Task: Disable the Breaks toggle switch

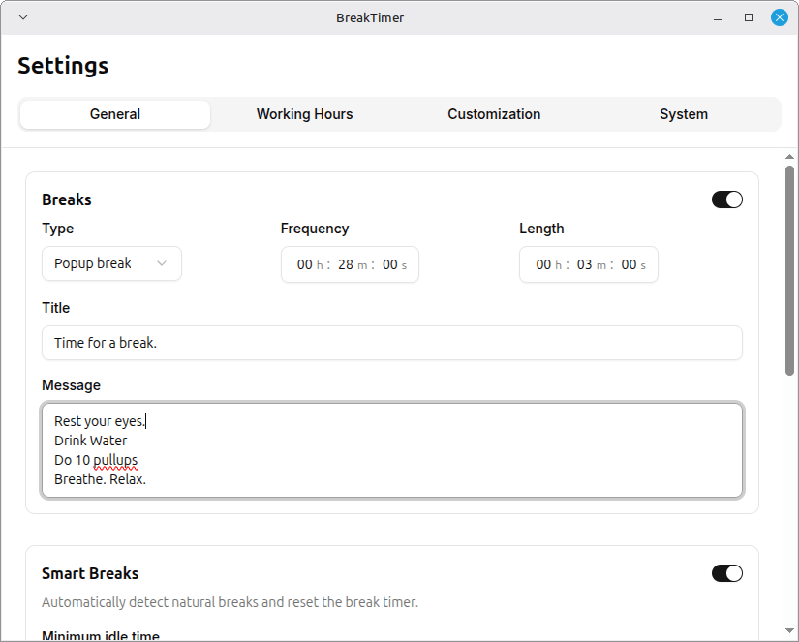Action: pyautogui.click(x=726, y=199)
